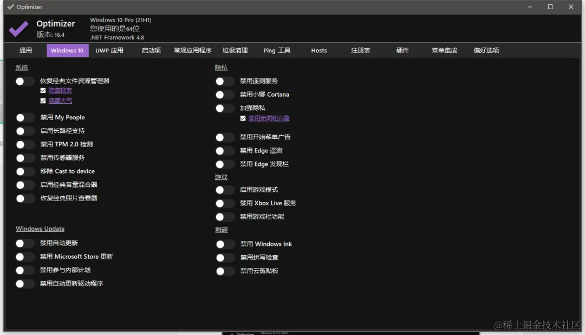Click the 隐藏天气 link
Image resolution: width=585 pixels, height=335 pixels.
pos(60,101)
